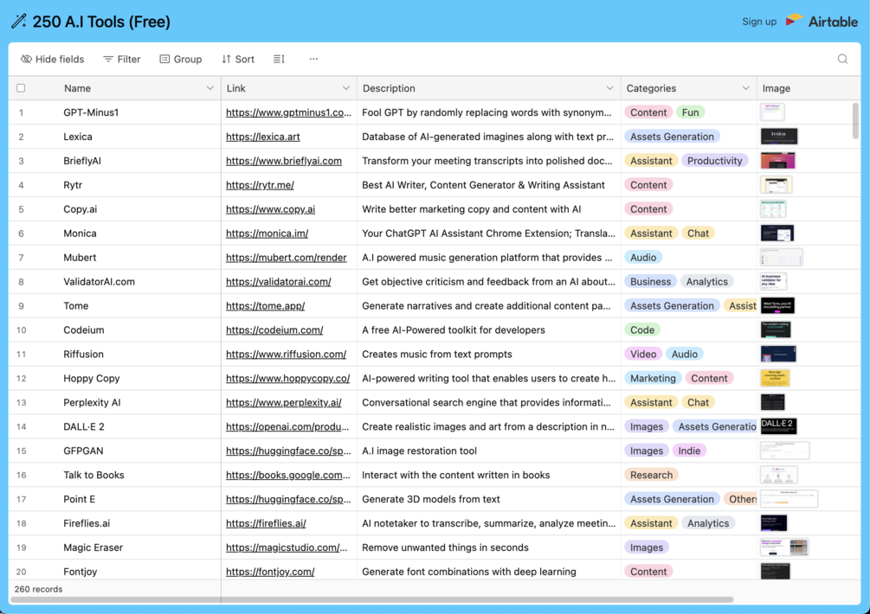Screen dimensions: 870x614
Task: Click the Riffusion image thumbnail
Action: pos(778,354)
